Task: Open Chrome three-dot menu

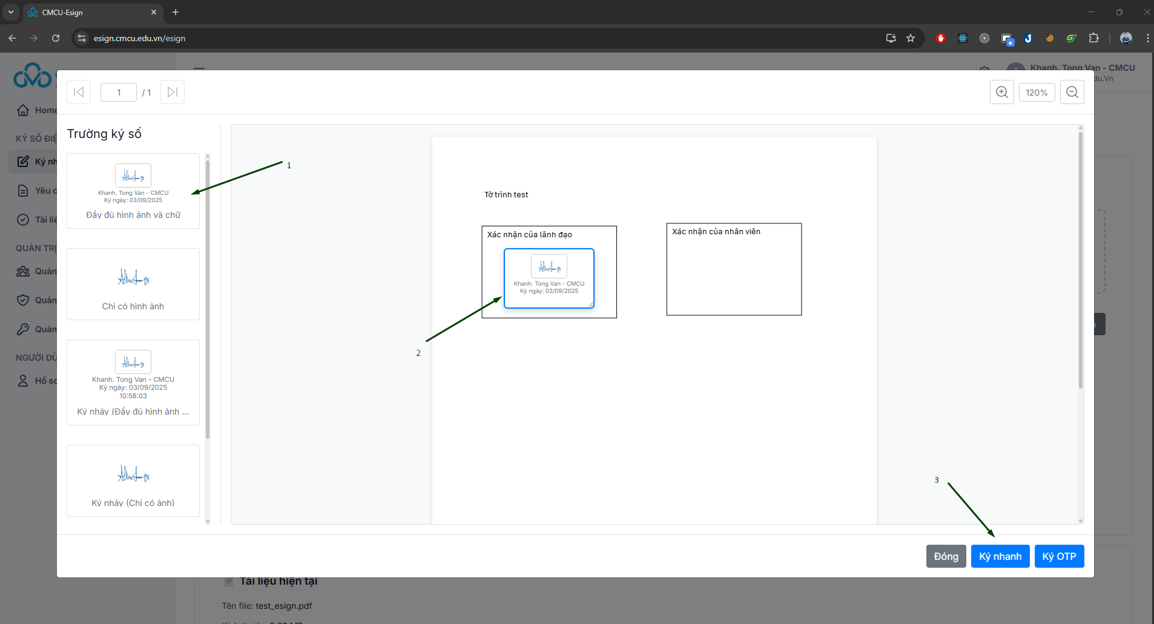Action: [x=1147, y=38]
